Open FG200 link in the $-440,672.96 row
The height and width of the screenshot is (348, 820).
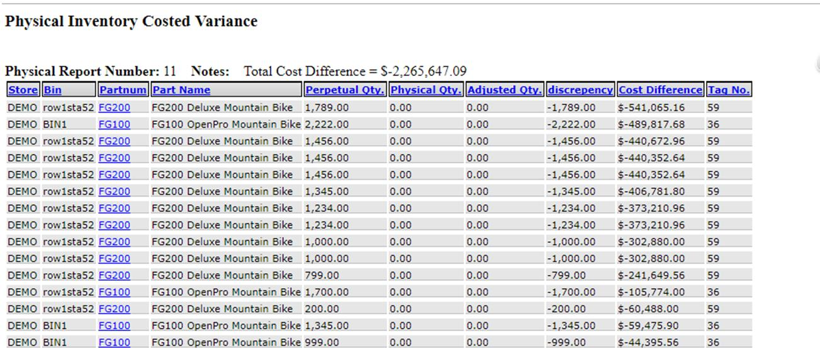(114, 141)
